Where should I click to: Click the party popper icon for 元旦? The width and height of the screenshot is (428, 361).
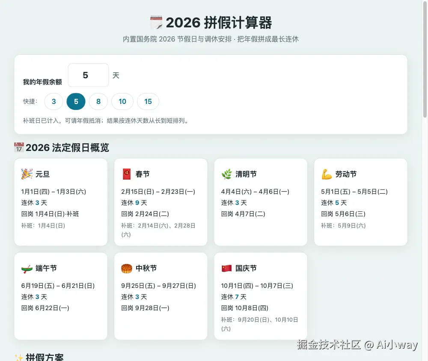click(27, 174)
